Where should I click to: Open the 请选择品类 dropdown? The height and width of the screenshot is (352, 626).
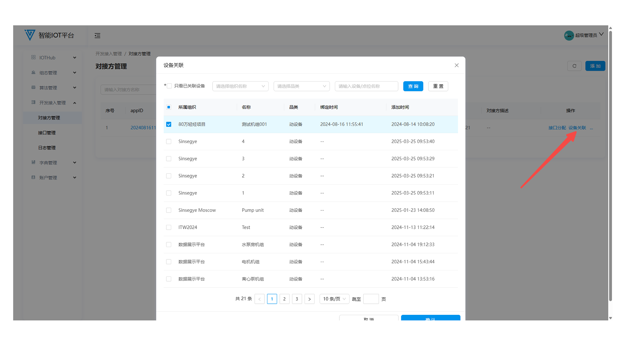301,86
